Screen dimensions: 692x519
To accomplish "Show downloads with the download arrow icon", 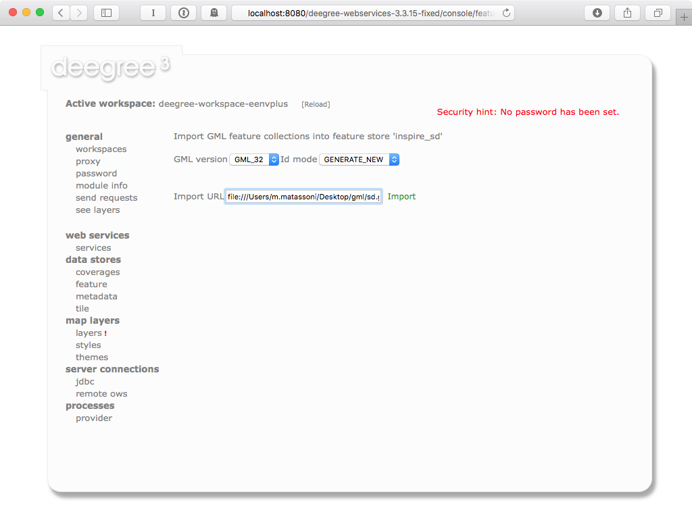I will pos(597,13).
